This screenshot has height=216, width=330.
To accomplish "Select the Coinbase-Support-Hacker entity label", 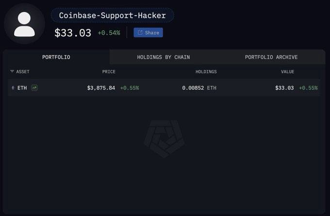I will [x=112, y=15].
